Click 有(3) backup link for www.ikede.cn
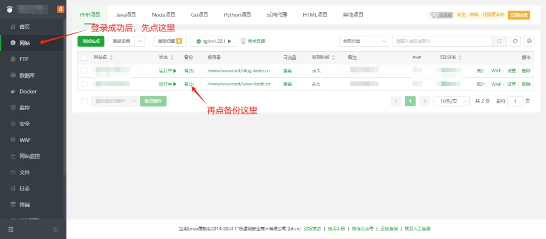This screenshot has height=239, width=546. click(189, 84)
